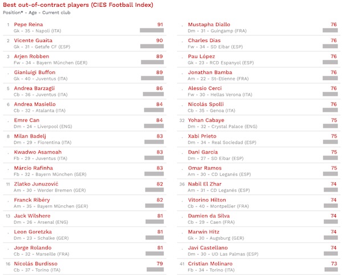Open Franck Ribéry's player entry

click(30, 200)
